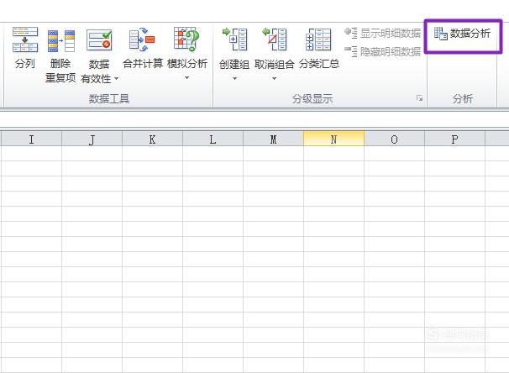Viewport: 509px width, 373px height.
Task: Expand the 取消组合 dropdown arrow
Action: (x=275, y=79)
